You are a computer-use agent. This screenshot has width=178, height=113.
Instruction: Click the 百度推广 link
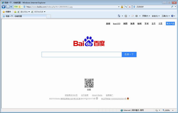tap(109, 95)
